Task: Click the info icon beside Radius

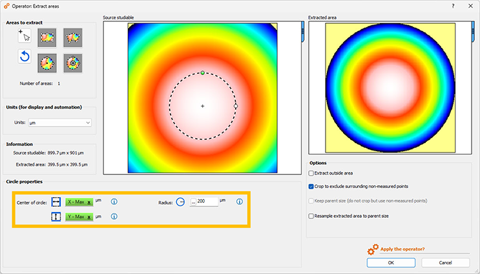Action: pyautogui.click(x=239, y=202)
